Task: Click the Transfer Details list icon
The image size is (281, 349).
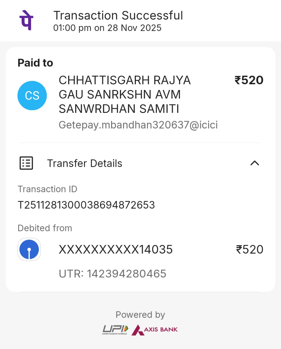Action: [x=26, y=163]
